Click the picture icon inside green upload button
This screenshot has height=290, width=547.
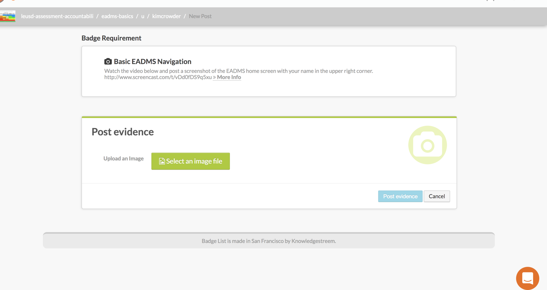click(162, 161)
